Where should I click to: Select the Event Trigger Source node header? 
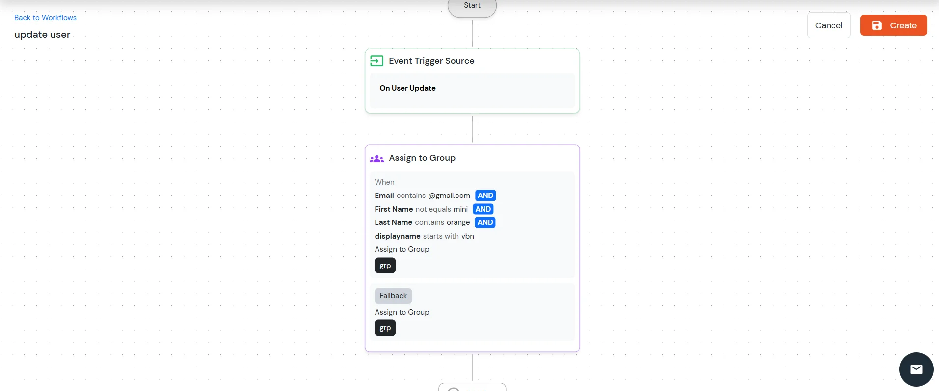[x=431, y=60]
